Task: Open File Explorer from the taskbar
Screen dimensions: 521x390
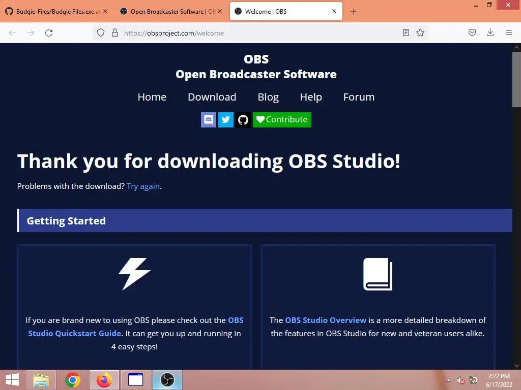Action: pos(41,380)
